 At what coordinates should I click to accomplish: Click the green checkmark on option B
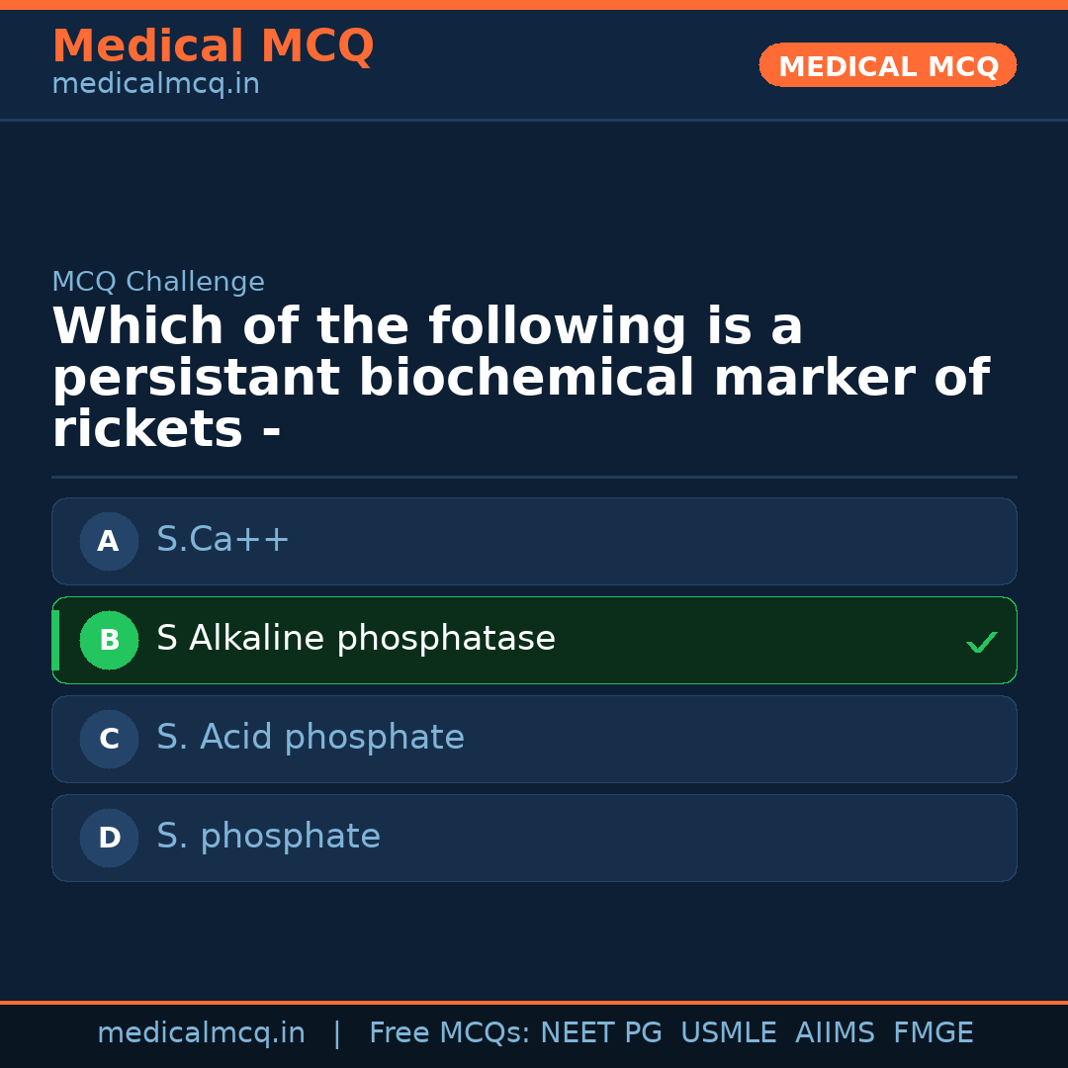click(x=981, y=642)
